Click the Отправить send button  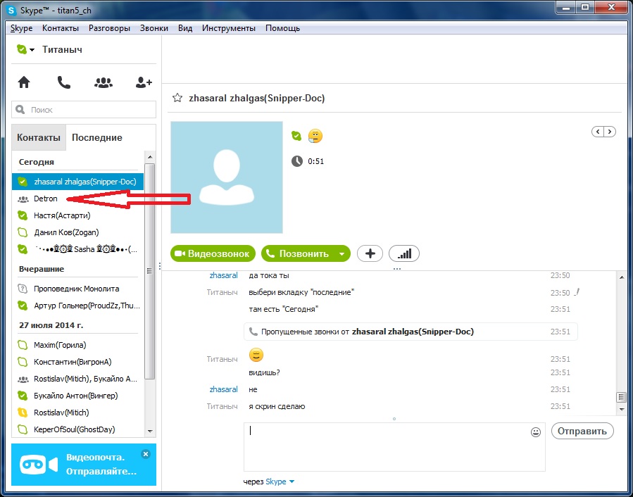(582, 431)
